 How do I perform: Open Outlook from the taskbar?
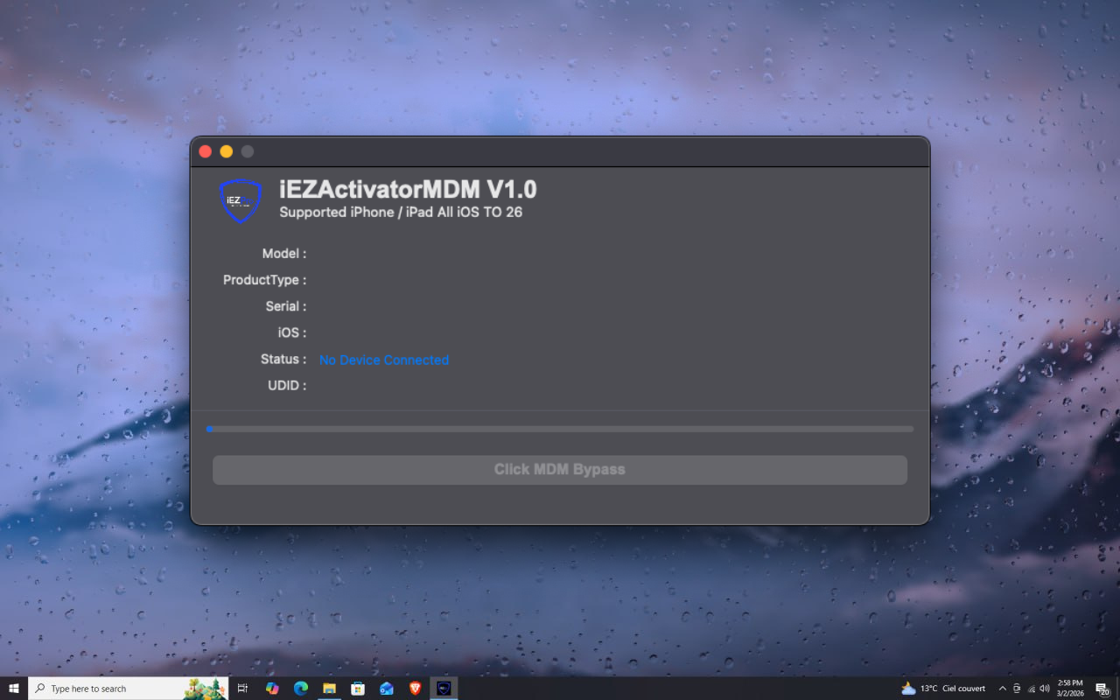coord(386,688)
